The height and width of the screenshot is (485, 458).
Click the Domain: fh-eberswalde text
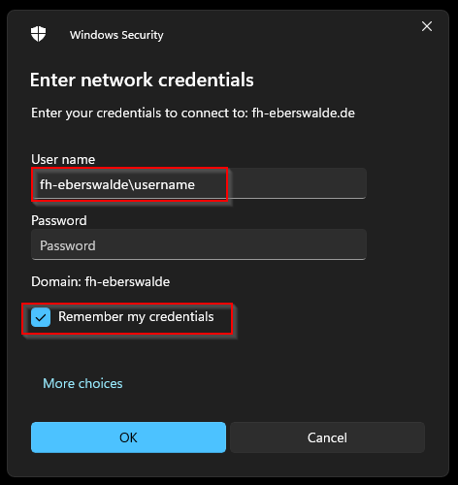tap(100, 281)
